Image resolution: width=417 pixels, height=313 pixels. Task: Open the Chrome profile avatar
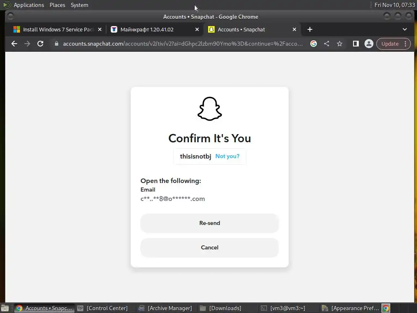369,44
